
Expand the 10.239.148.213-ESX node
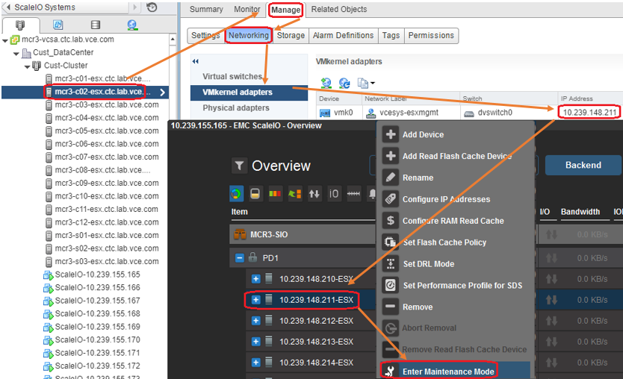256,341
